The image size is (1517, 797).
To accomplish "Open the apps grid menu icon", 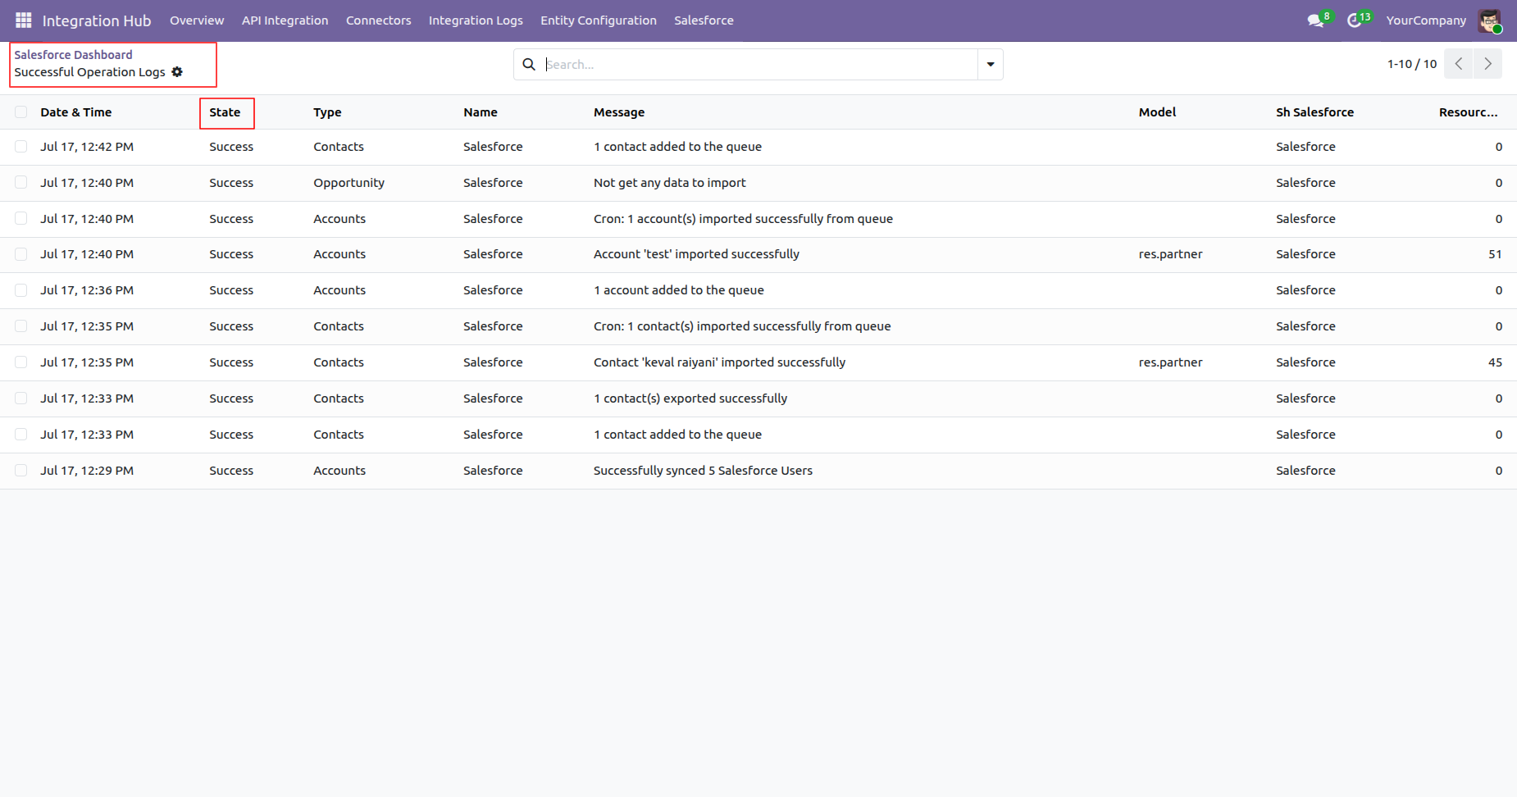I will pos(24,20).
